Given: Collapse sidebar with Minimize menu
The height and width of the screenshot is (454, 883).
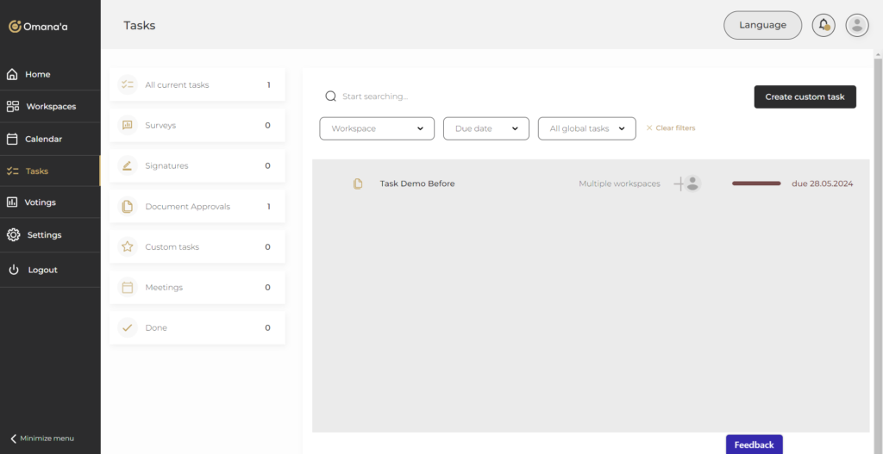Looking at the screenshot, I should click(42, 438).
